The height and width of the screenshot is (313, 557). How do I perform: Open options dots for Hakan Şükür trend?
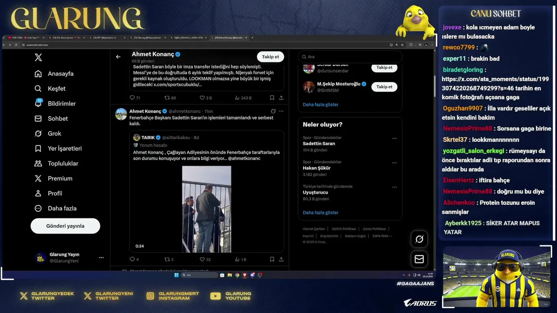(394, 163)
